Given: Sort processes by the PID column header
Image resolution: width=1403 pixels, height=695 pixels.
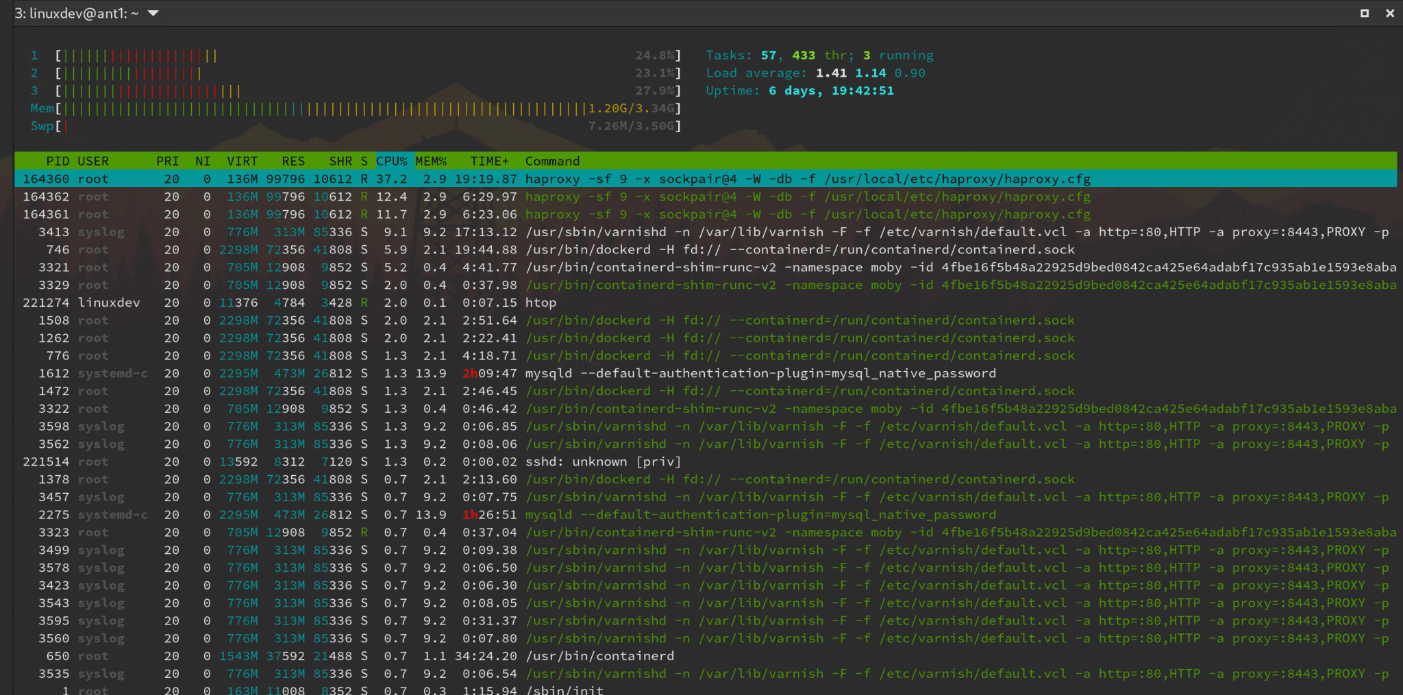Looking at the screenshot, I should coord(58,161).
